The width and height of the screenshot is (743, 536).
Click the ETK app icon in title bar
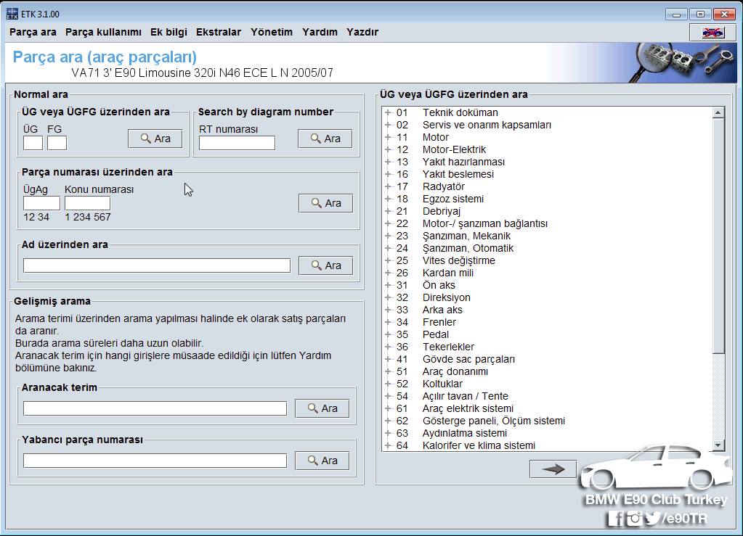point(12,15)
